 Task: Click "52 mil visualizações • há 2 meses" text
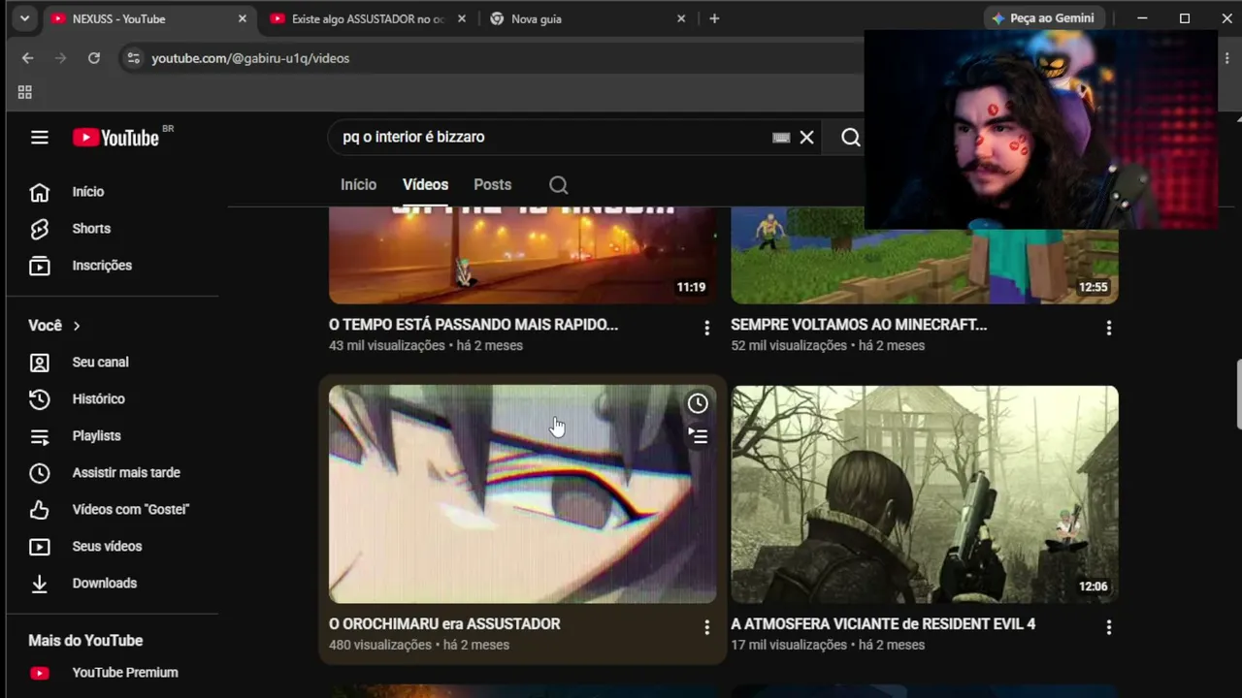[x=828, y=345]
